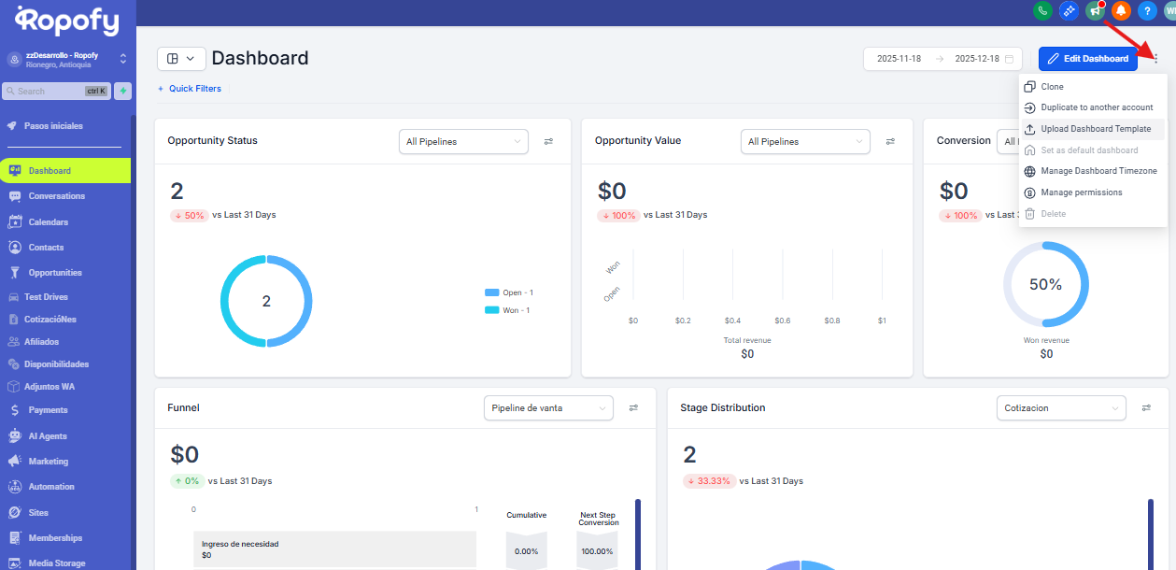This screenshot has height=570, width=1176.
Task: Open the orange notifications bell
Action: click(1121, 11)
